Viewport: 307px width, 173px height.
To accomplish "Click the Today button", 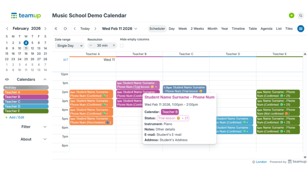I will point(85,29).
